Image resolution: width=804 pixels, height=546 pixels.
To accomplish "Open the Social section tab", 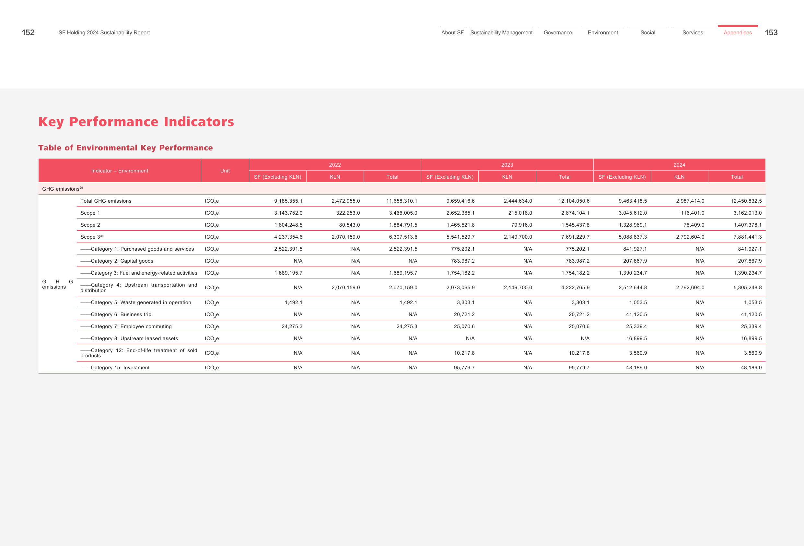I will (647, 32).
